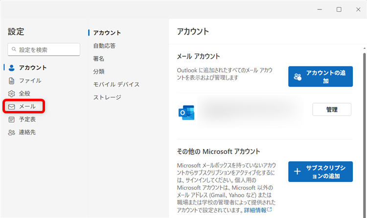
Task: Select the モバイル デバイス submenu item
Action: pos(116,84)
